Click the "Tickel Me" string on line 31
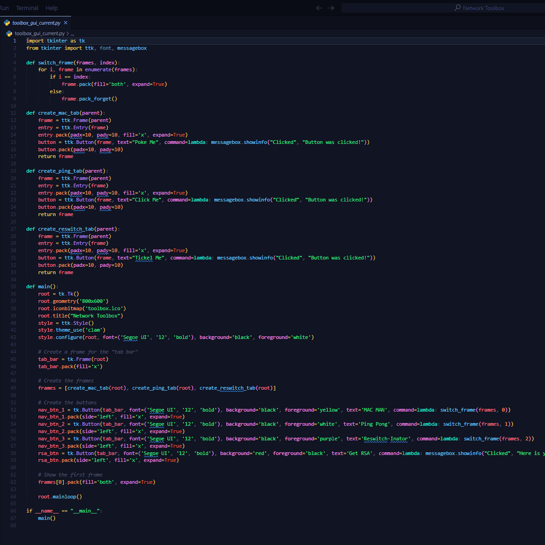 point(148,258)
